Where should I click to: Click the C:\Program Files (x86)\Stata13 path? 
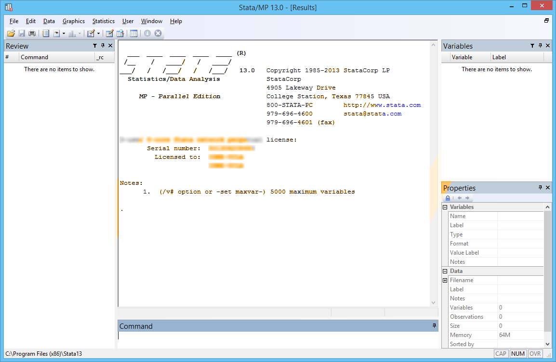click(44, 353)
